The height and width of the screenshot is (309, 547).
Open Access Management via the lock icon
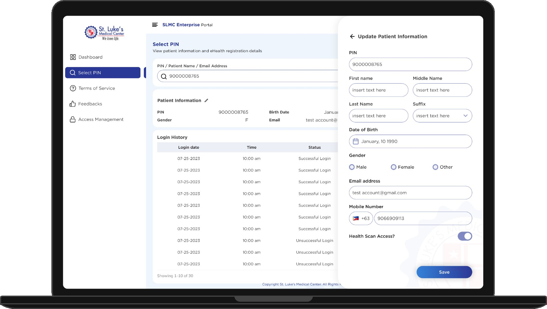coord(72,119)
